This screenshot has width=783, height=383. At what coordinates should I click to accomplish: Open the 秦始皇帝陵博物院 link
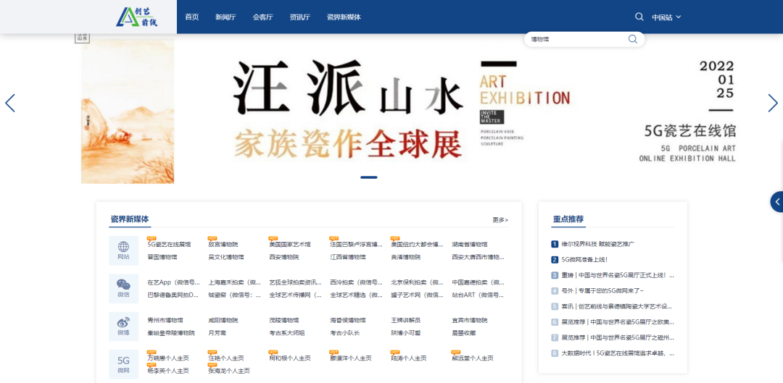tap(171, 332)
